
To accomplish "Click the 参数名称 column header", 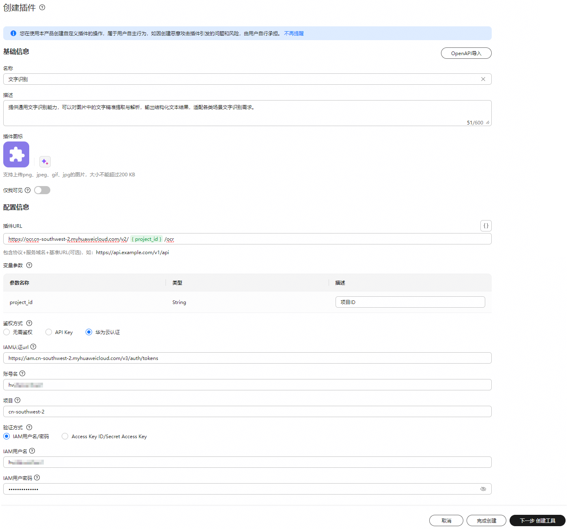I will [x=19, y=283].
